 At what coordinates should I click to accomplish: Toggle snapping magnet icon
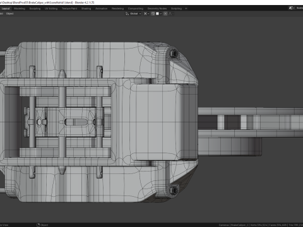[x=153, y=14]
